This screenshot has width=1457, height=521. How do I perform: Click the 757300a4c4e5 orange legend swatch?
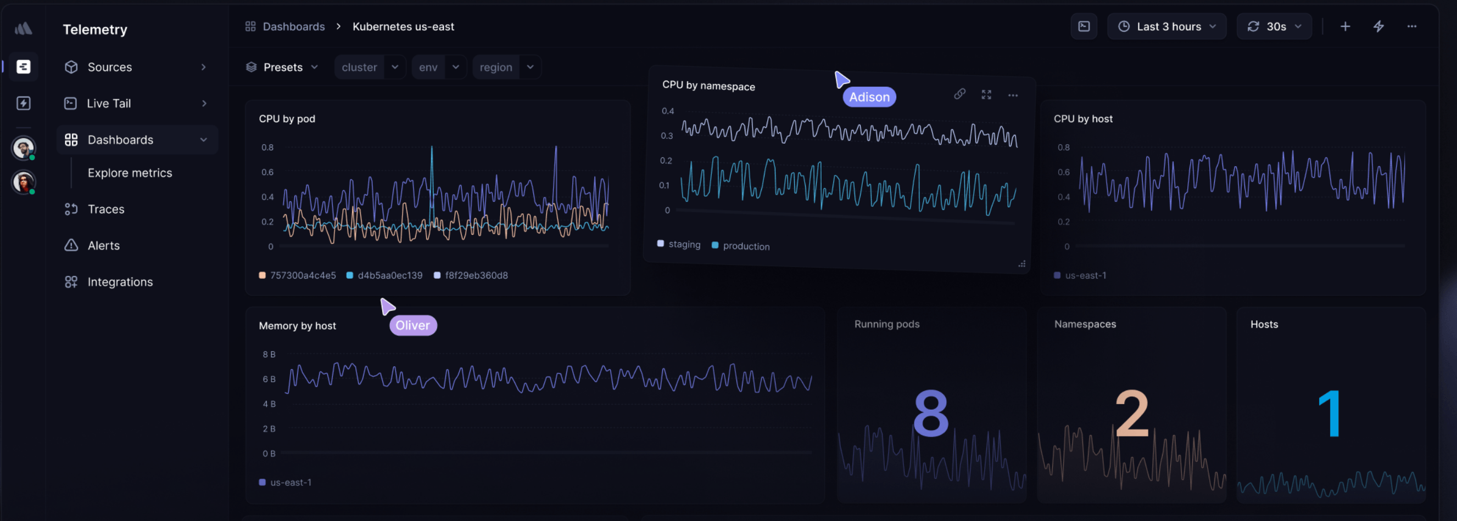click(263, 275)
